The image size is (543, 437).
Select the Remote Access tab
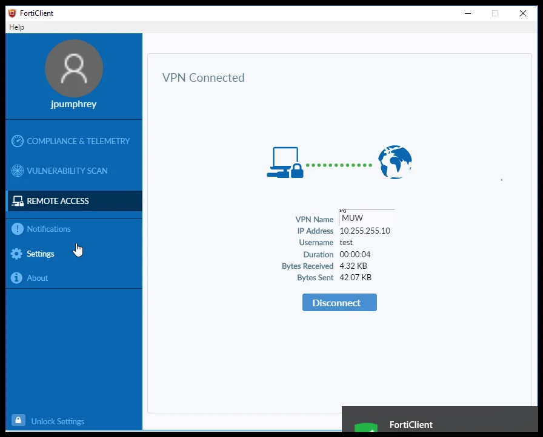pyautogui.click(x=74, y=201)
